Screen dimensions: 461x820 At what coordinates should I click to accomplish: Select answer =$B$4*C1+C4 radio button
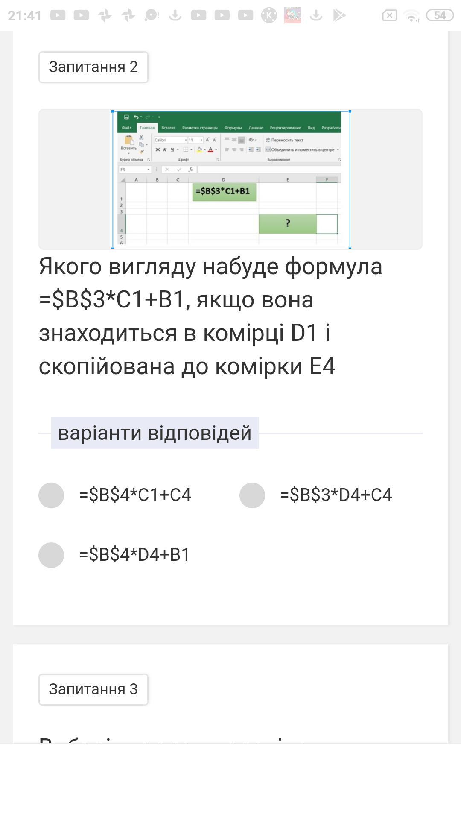click(51, 495)
